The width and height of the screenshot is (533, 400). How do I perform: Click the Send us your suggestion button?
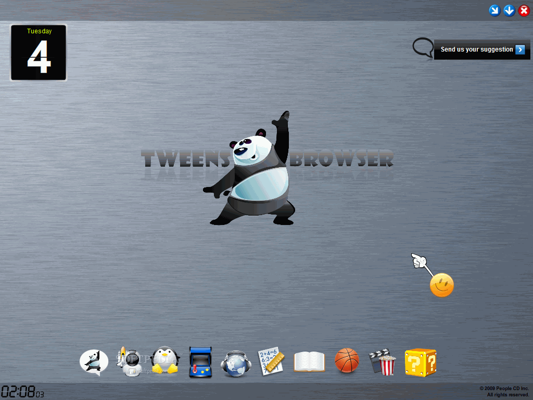tap(482, 49)
